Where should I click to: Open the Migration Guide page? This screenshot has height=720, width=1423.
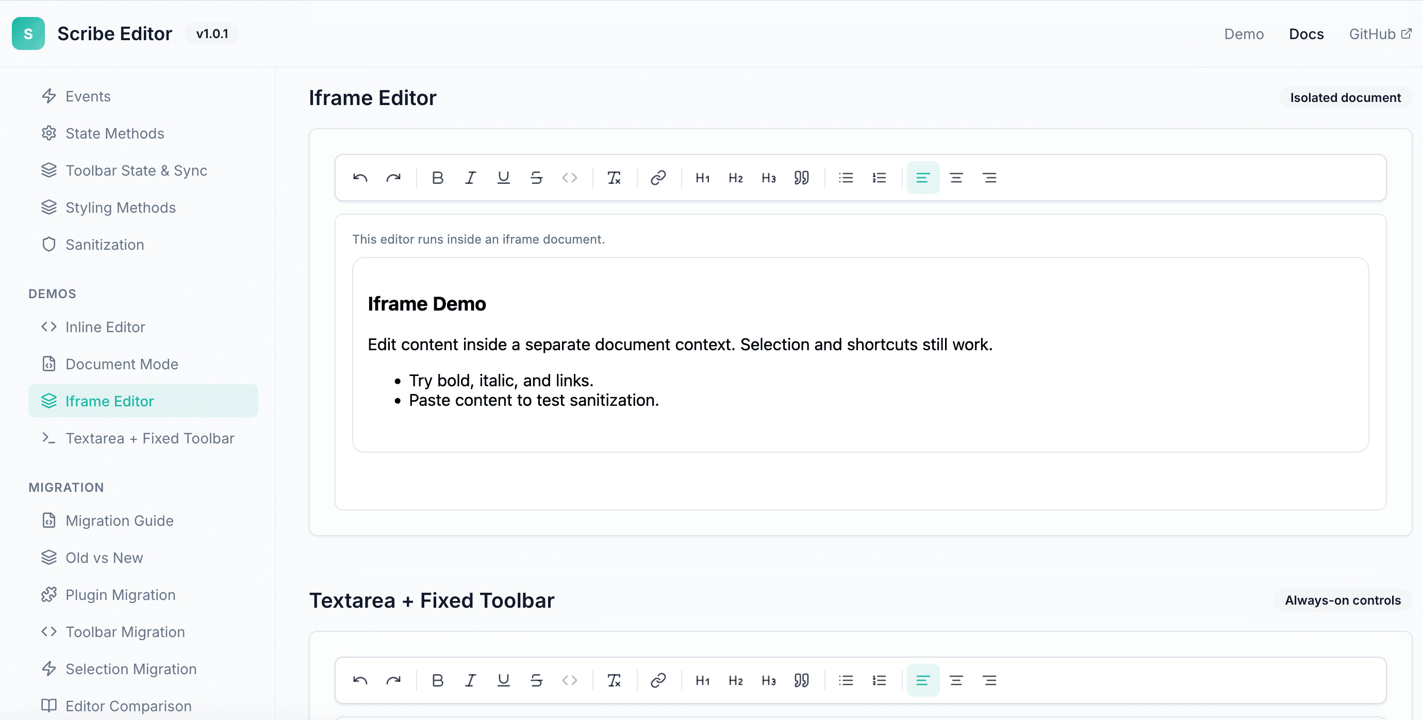click(119, 520)
